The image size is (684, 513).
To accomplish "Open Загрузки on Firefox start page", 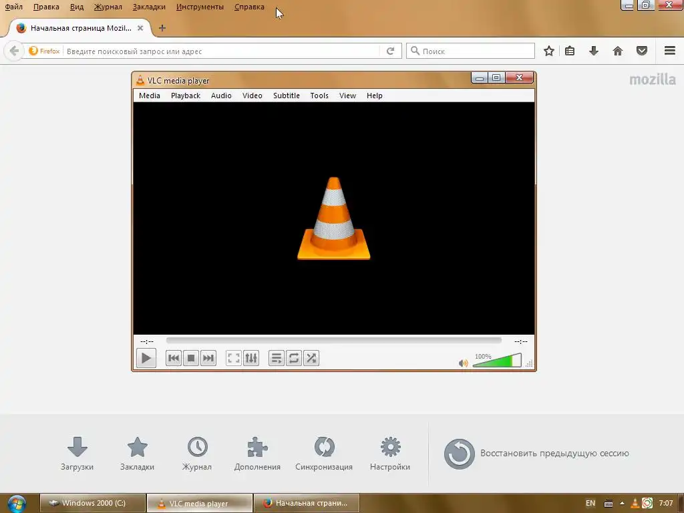I will tap(77, 454).
